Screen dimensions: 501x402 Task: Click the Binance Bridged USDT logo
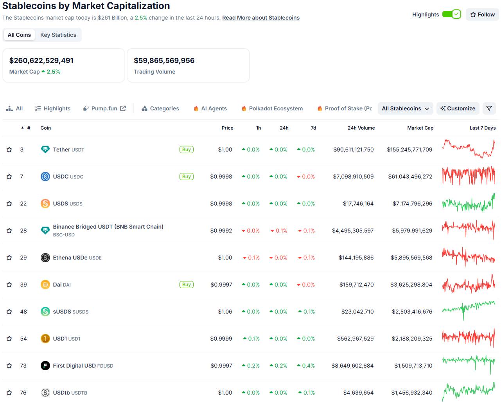click(45, 231)
